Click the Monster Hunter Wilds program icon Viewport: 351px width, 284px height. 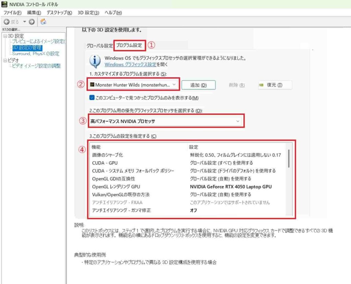click(x=92, y=84)
